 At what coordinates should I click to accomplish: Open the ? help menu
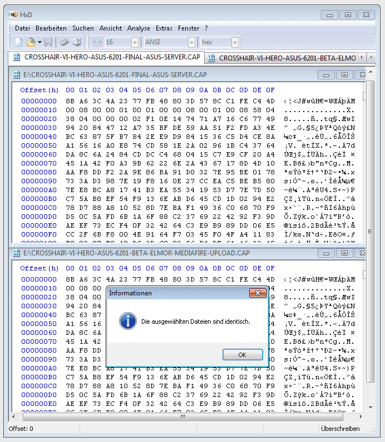[x=206, y=28]
